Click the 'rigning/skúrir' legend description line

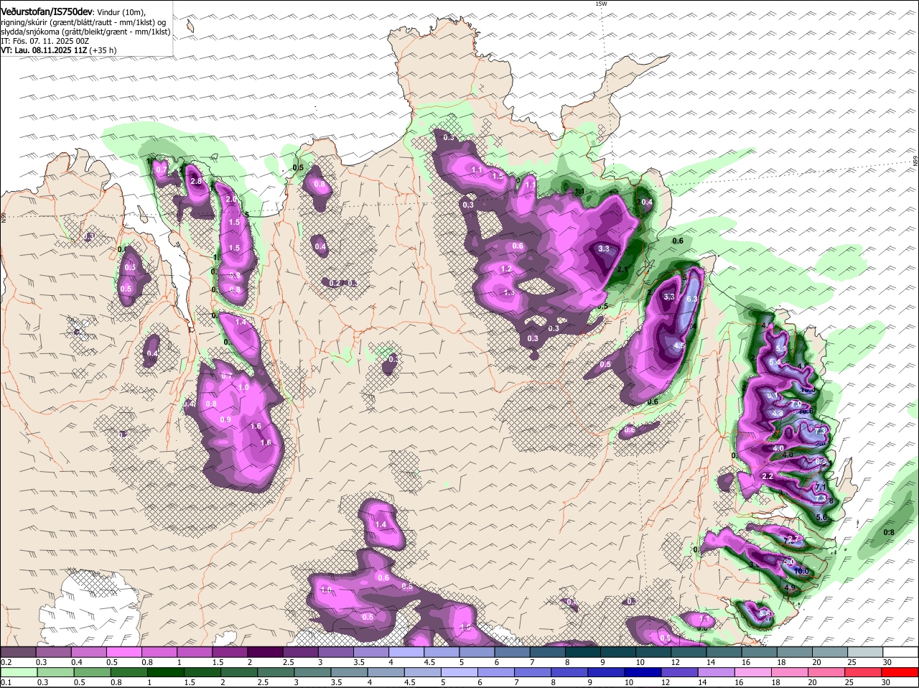(83, 22)
